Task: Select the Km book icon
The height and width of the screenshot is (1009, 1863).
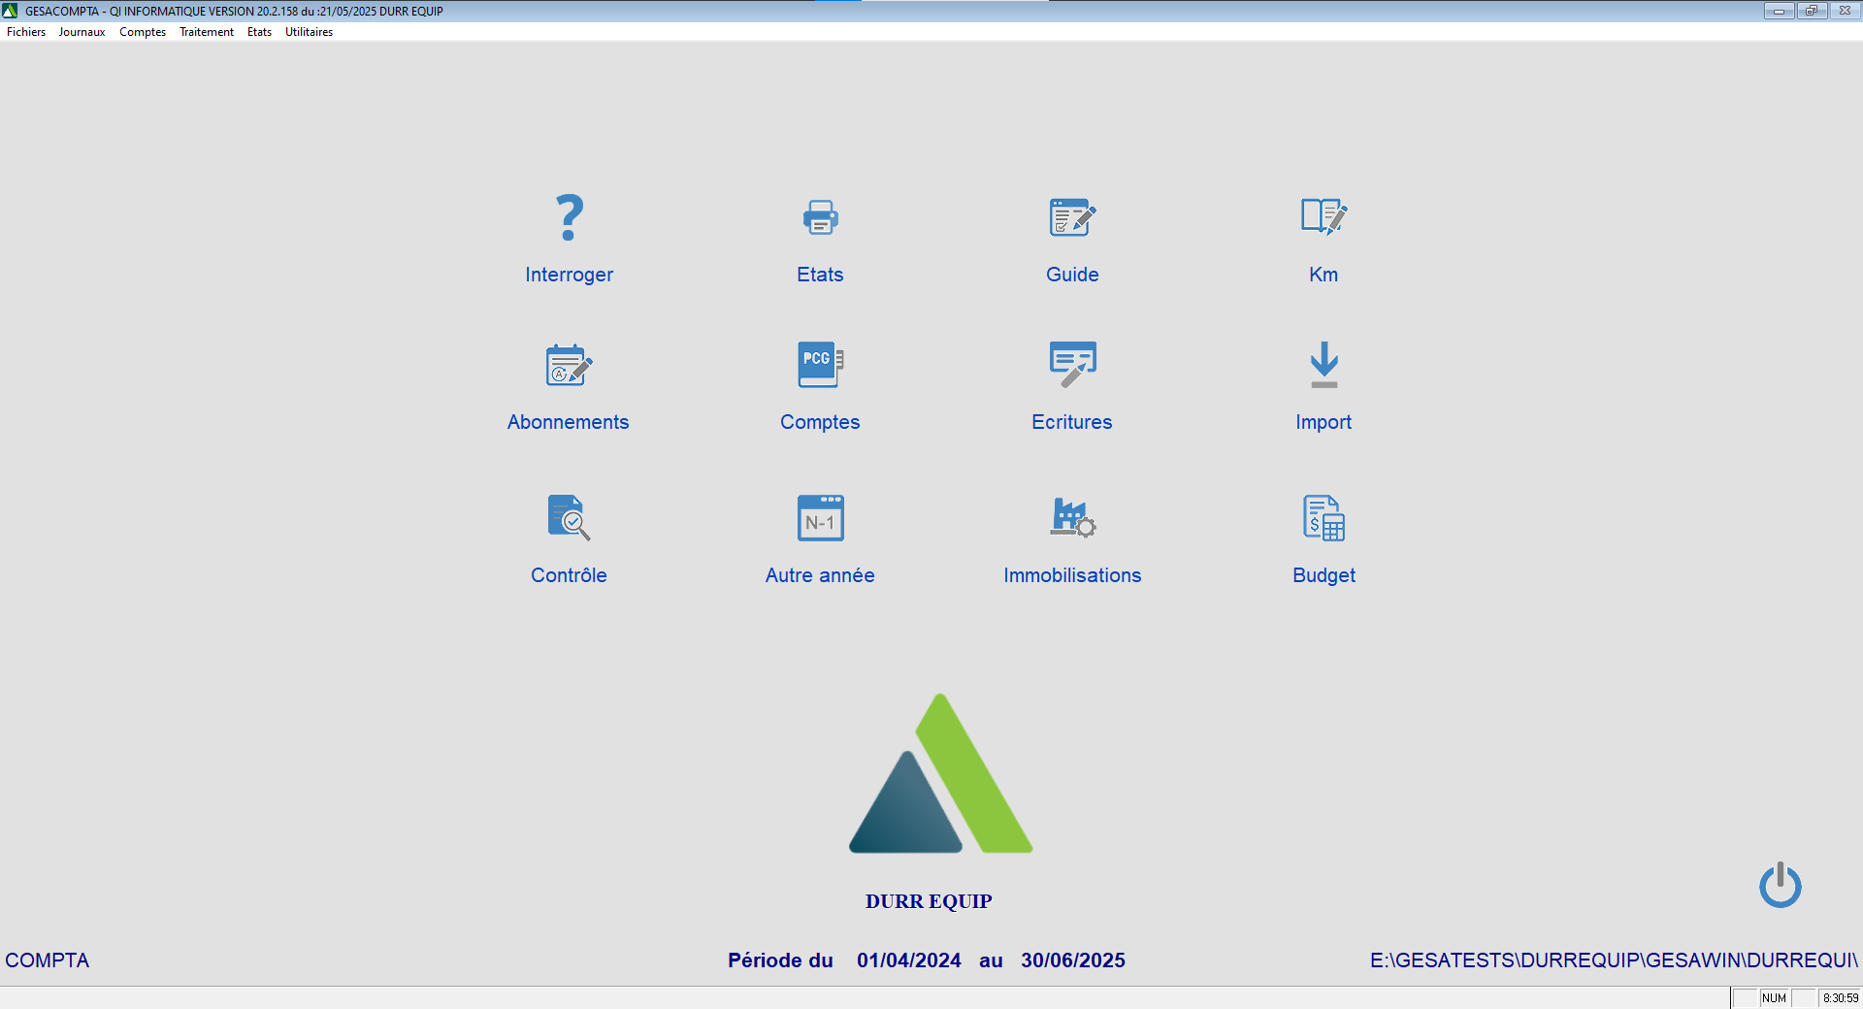Action: click(1324, 217)
